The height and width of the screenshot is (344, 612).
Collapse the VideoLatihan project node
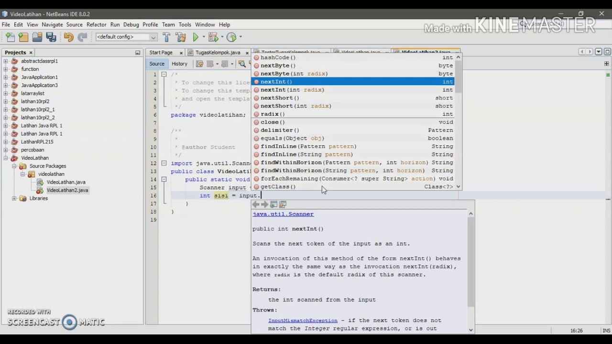(x=6, y=158)
